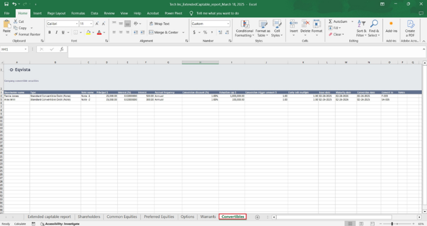Switch to Page Layout view in status bar

pos(361,224)
